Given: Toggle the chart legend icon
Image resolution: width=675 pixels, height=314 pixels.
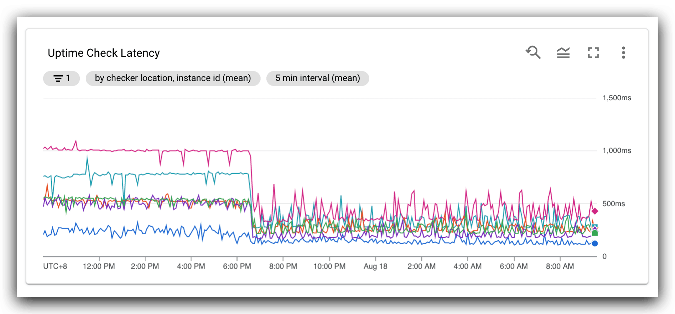Looking at the screenshot, I should coord(563,53).
